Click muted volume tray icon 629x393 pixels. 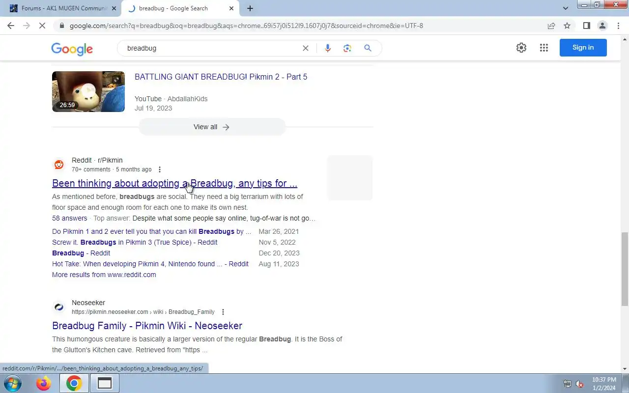click(x=579, y=384)
